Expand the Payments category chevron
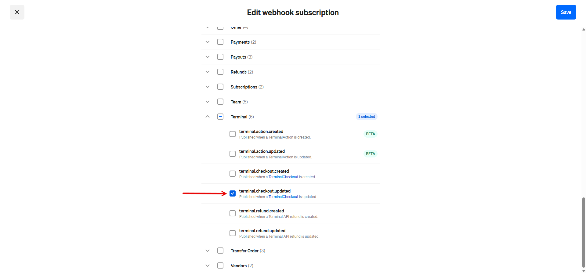 [x=208, y=42]
